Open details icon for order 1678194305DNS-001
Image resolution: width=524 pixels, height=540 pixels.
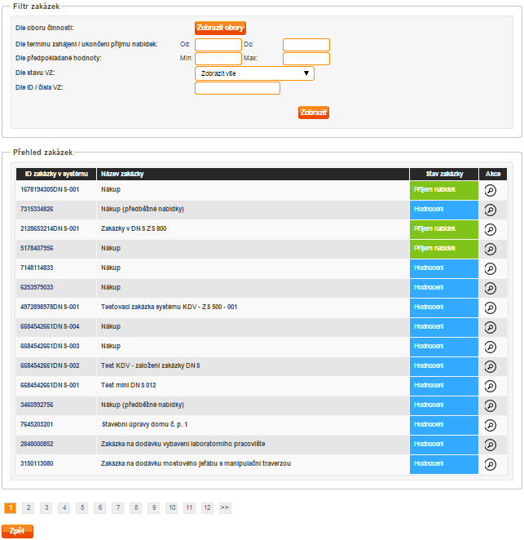[491, 190]
